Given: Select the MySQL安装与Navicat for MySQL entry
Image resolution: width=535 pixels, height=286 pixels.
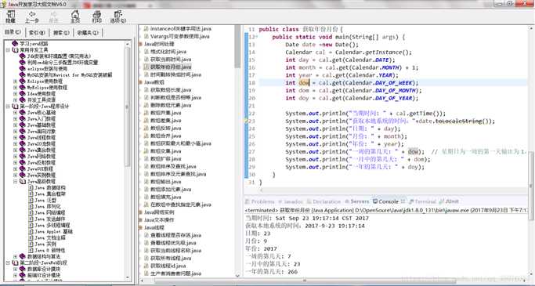Looking at the screenshot, I should (x=70, y=74).
